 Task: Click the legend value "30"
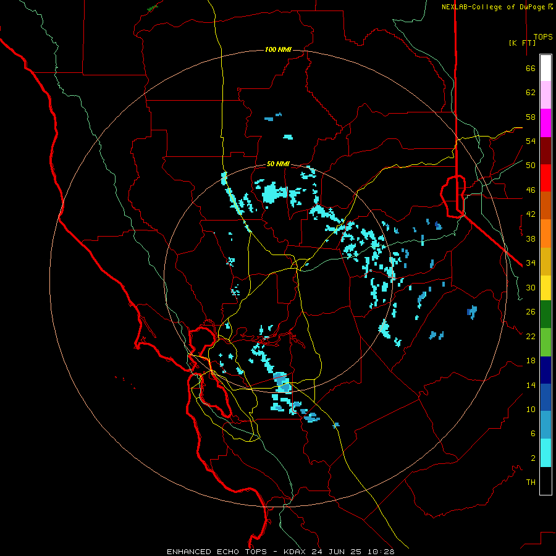(531, 287)
